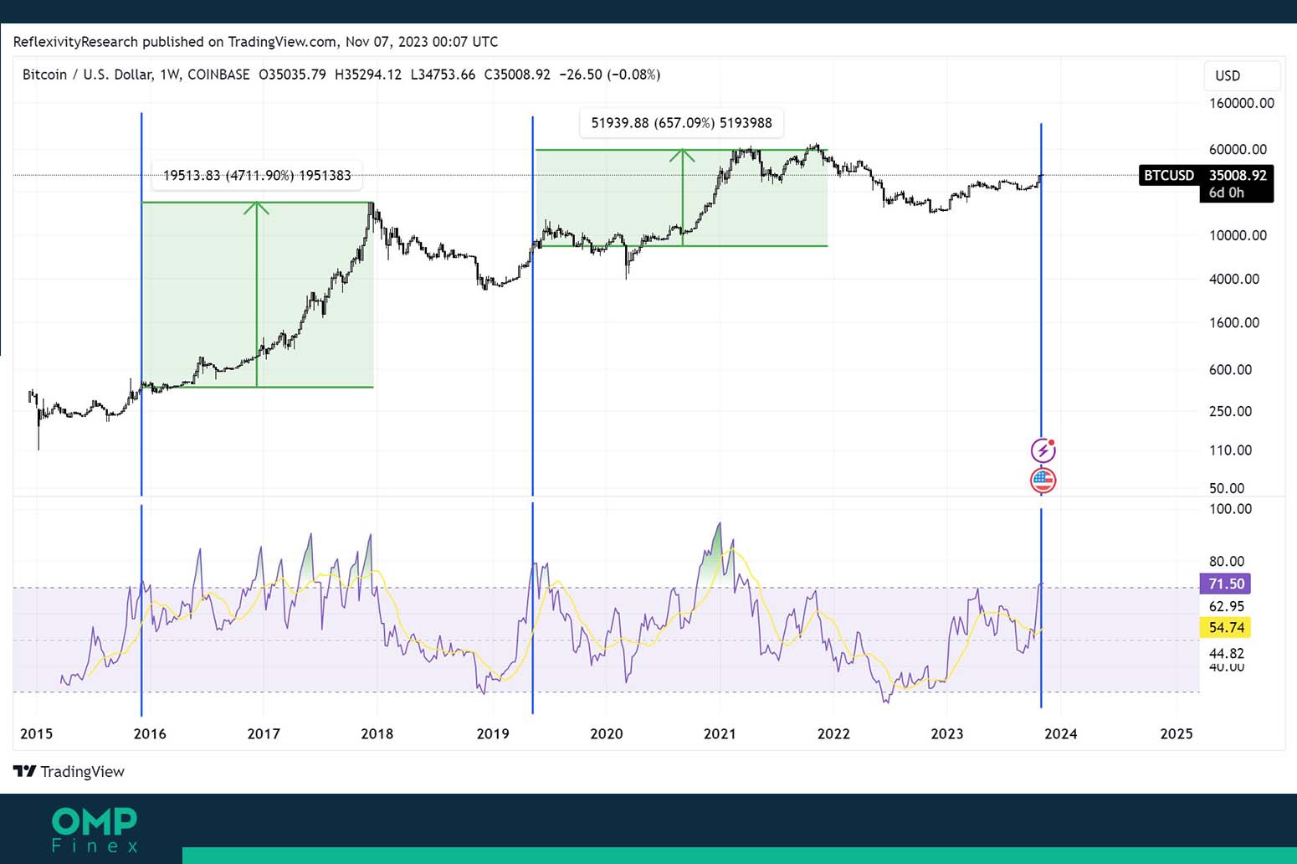This screenshot has height=864, width=1297.
Task: Click the ReflexivityResearch published header text
Action: coord(255,41)
